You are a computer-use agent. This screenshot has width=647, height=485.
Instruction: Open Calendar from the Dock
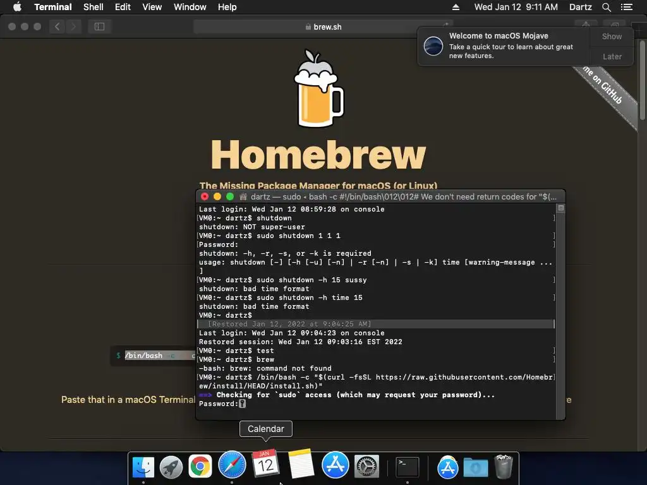(266, 463)
